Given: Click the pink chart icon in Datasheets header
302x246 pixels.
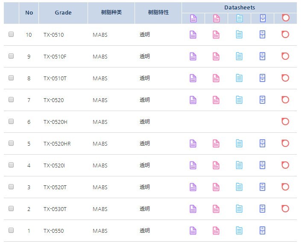Looking at the screenshot, I should (x=216, y=18).
